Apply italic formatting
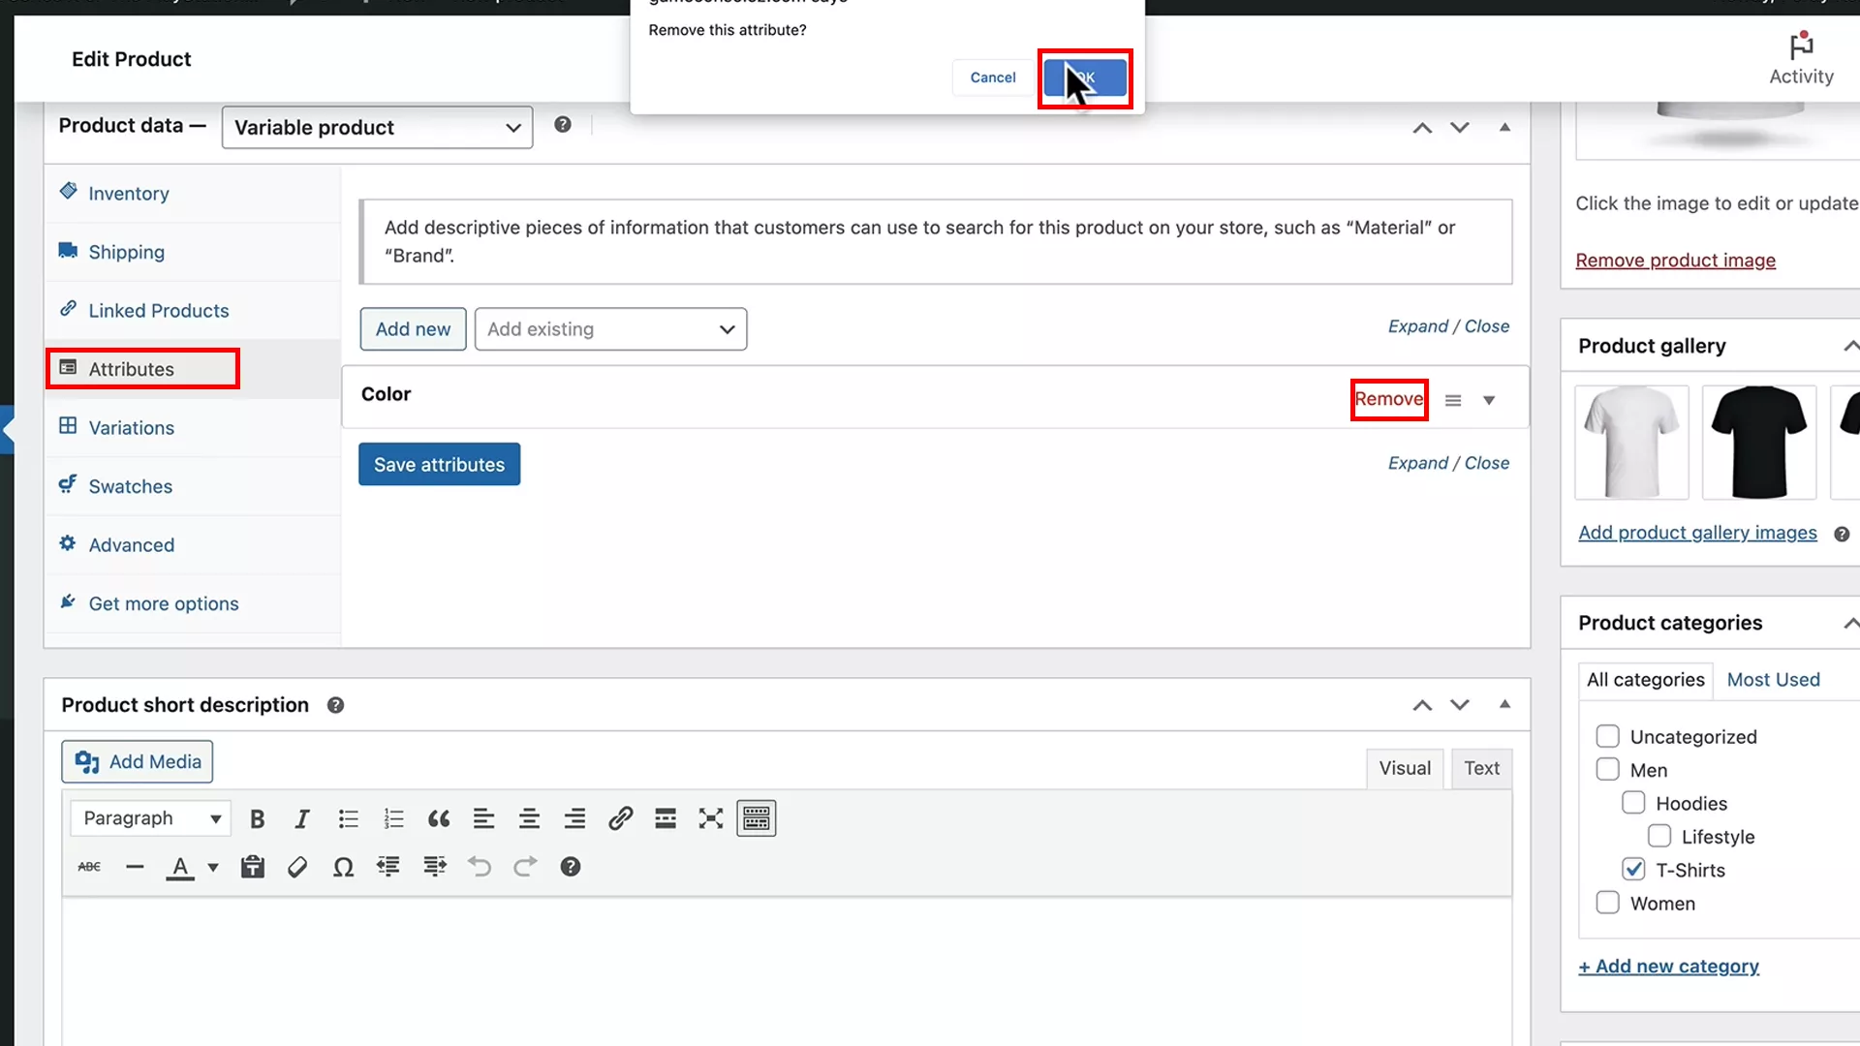 point(301,818)
